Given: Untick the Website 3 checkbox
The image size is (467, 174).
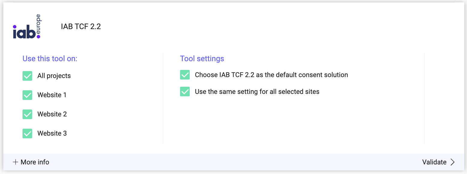Looking at the screenshot, I should point(27,133).
